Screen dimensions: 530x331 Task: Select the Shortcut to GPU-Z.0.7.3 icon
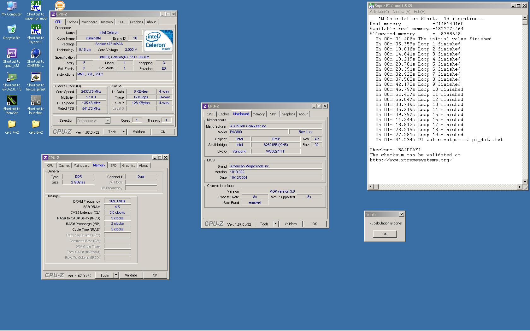tap(12, 81)
